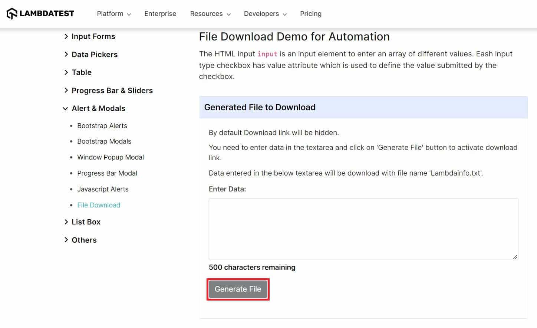Open the Progress Bar Modal link
The image size is (537, 328).
click(107, 173)
